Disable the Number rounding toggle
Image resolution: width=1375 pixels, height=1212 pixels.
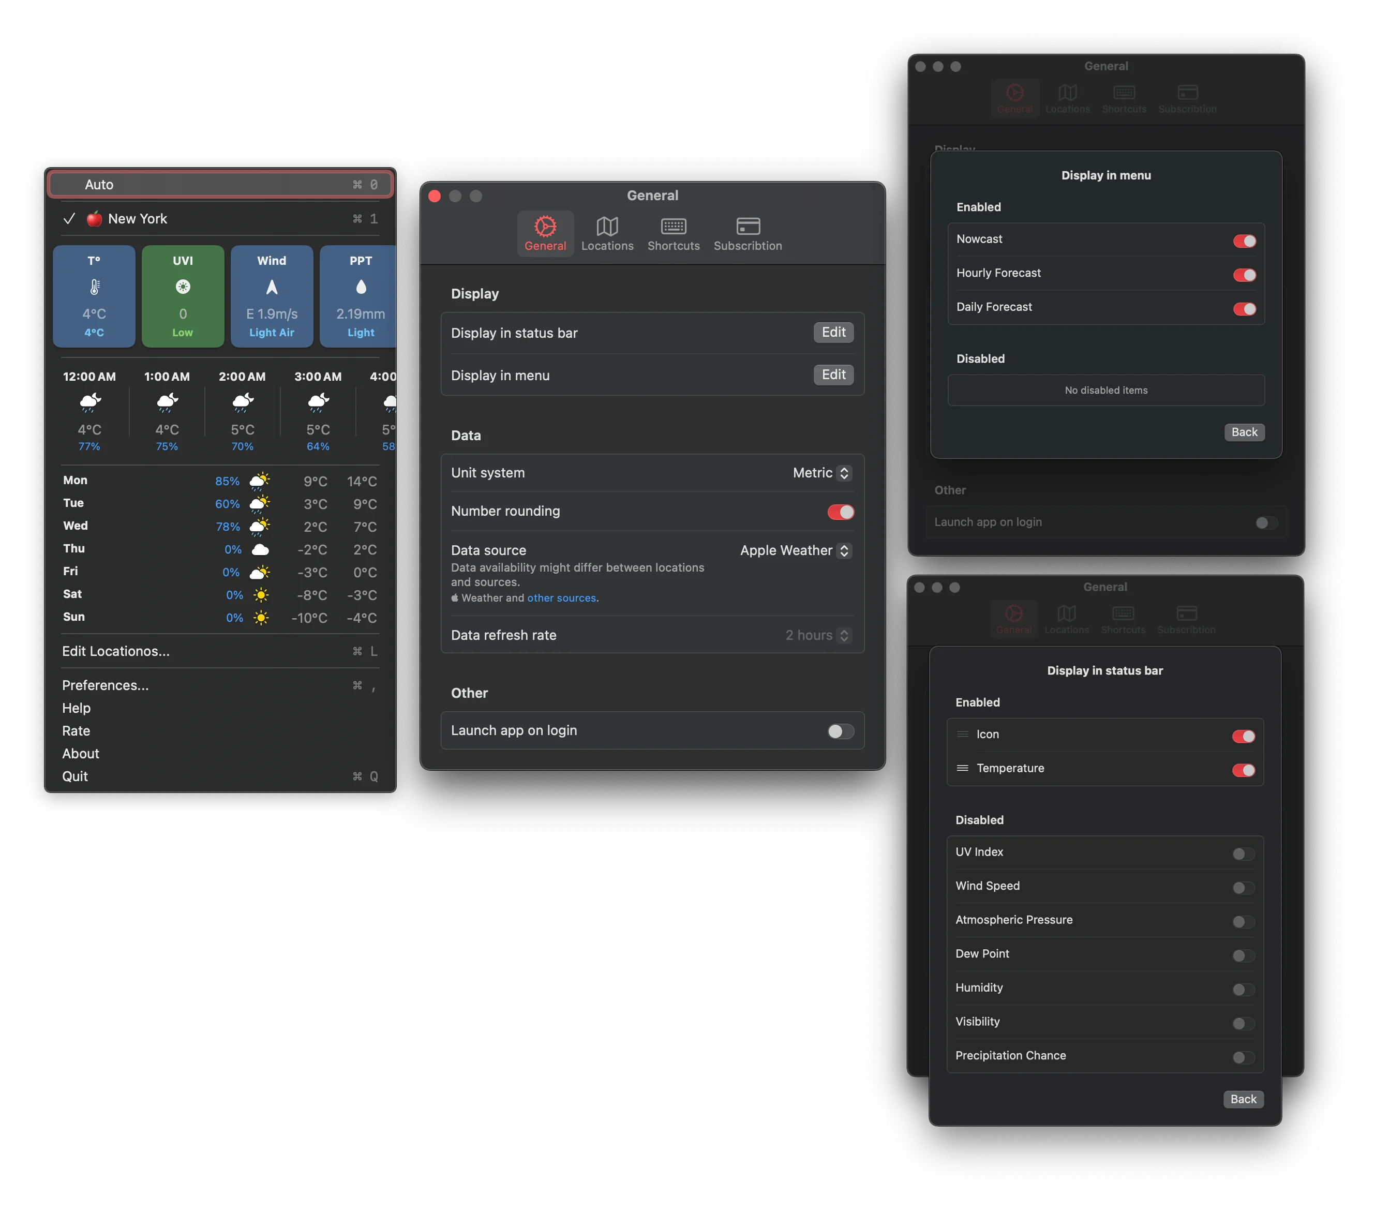[x=840, y=511]
